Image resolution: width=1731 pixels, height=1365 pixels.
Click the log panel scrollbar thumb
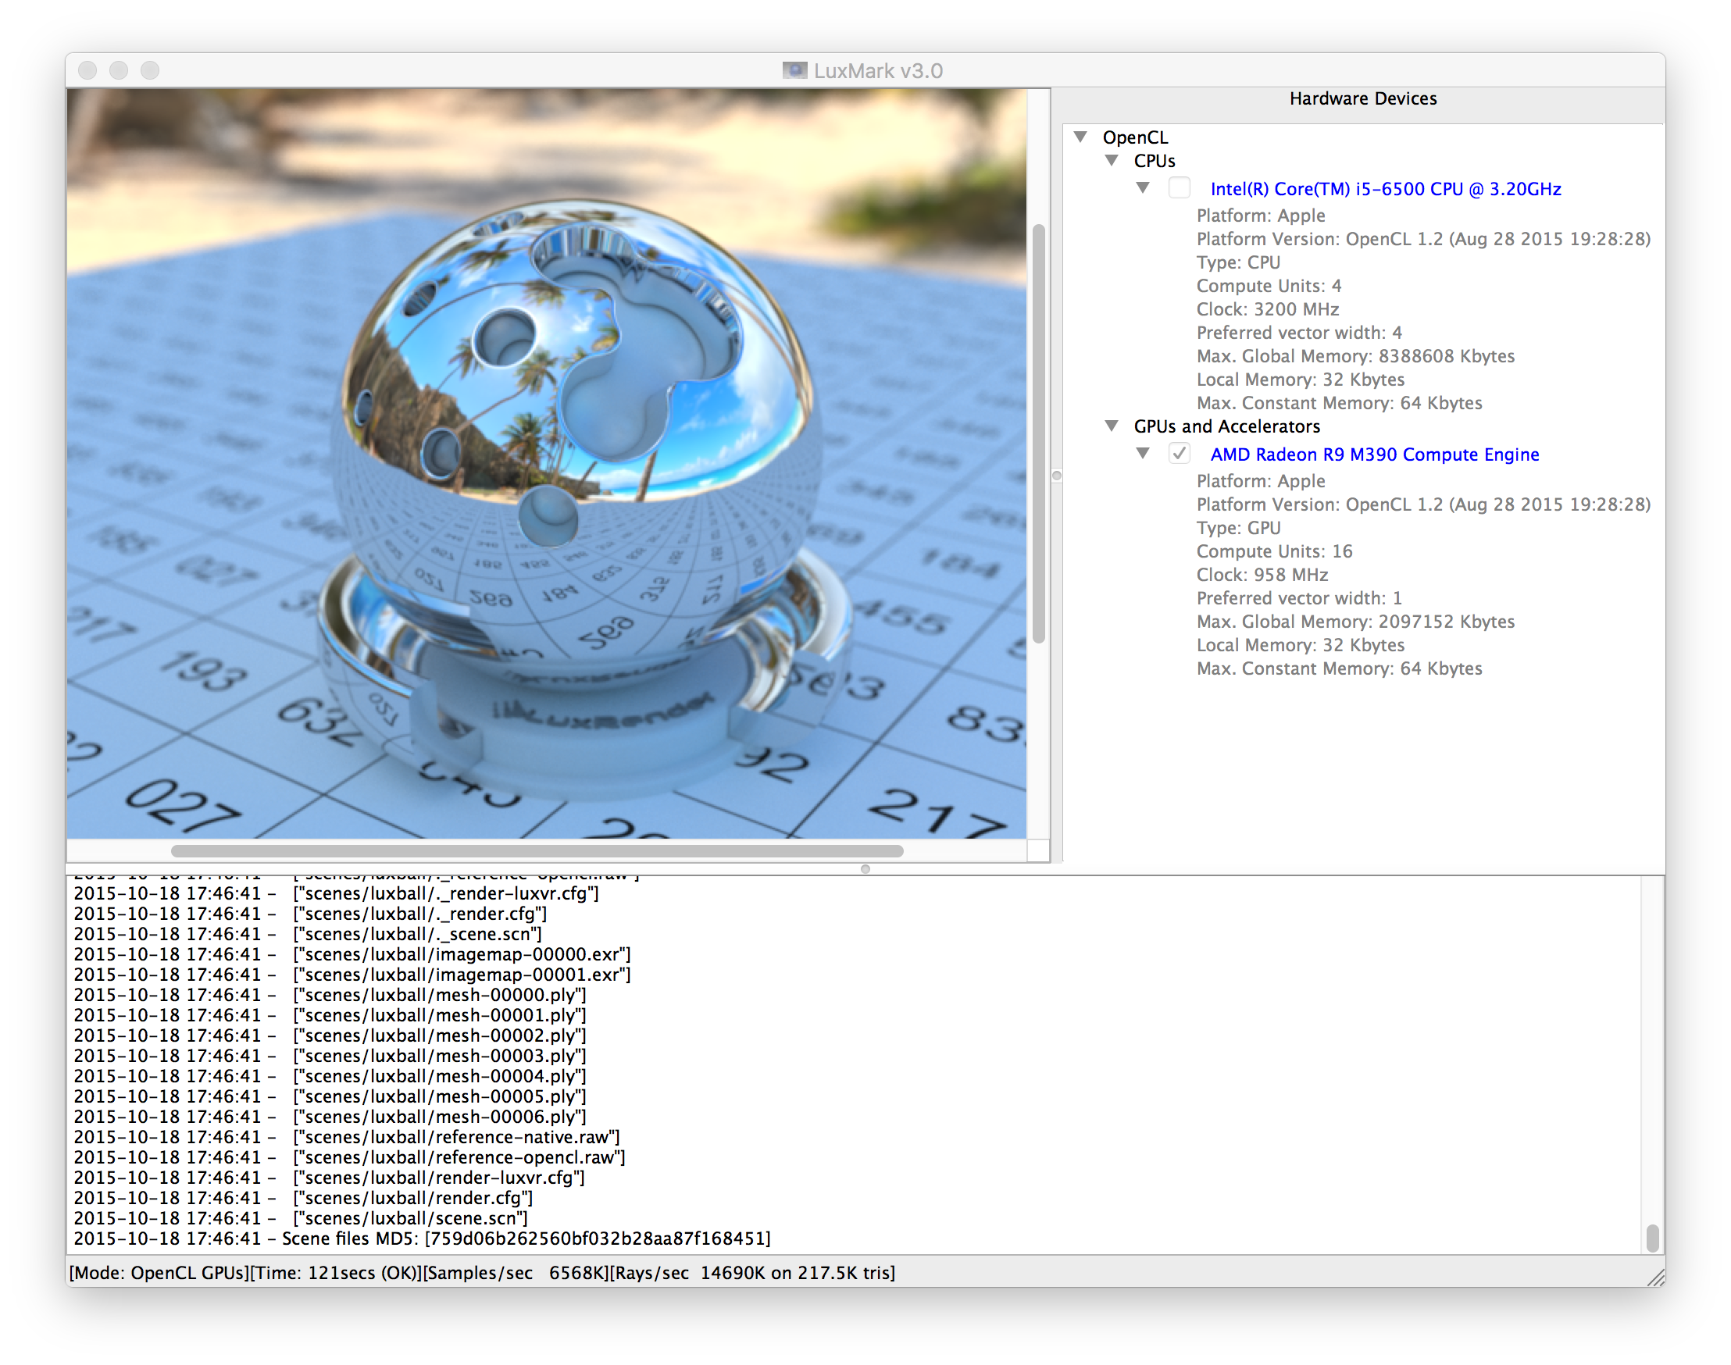coord(1653,1237)
